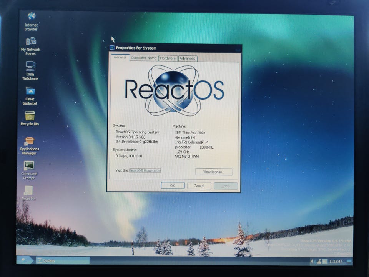Select the Oma Tietokone computer icon

coord(30,66)
